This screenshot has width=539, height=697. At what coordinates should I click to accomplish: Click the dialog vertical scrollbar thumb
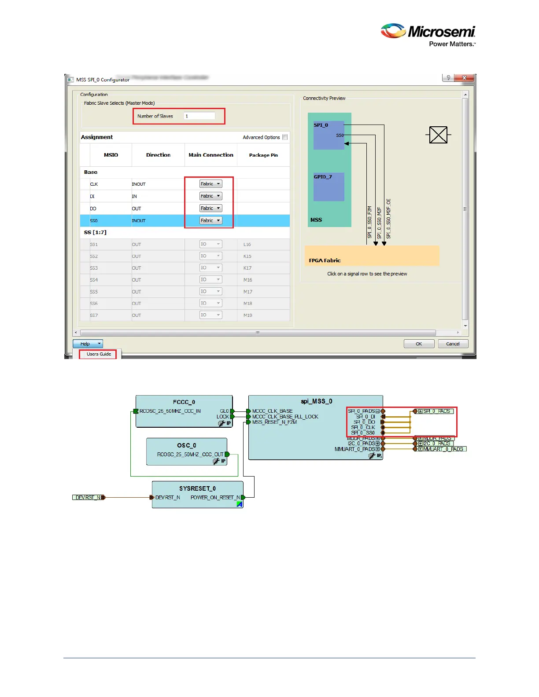[x=465, y=209]
